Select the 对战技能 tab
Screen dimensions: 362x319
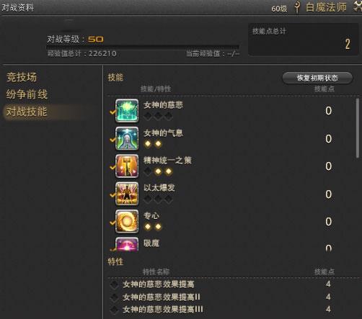point(27,112)
